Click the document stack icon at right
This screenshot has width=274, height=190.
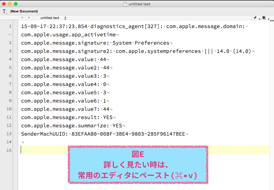(x=264, y=18)
